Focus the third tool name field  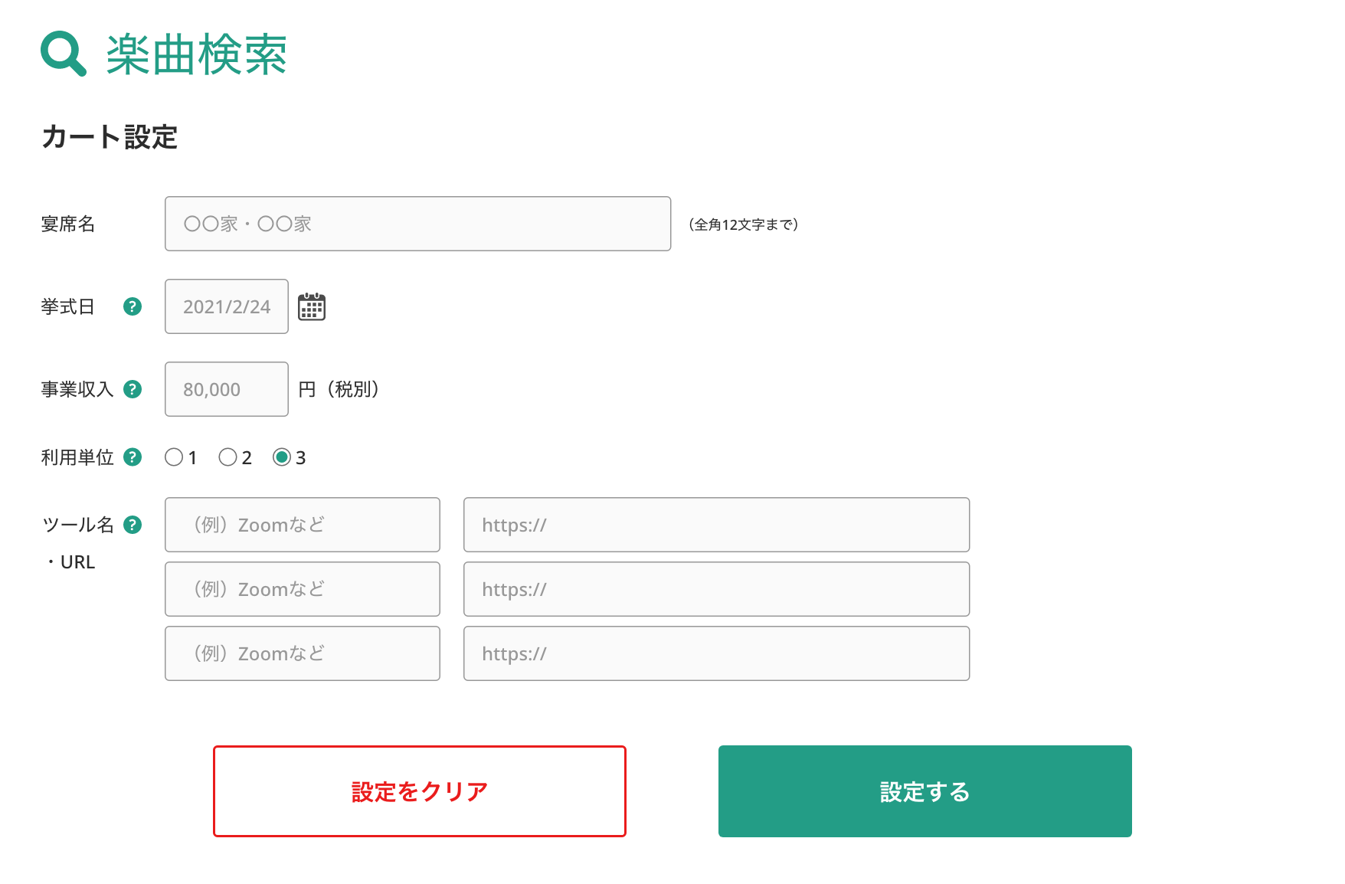tap(302, 653)
